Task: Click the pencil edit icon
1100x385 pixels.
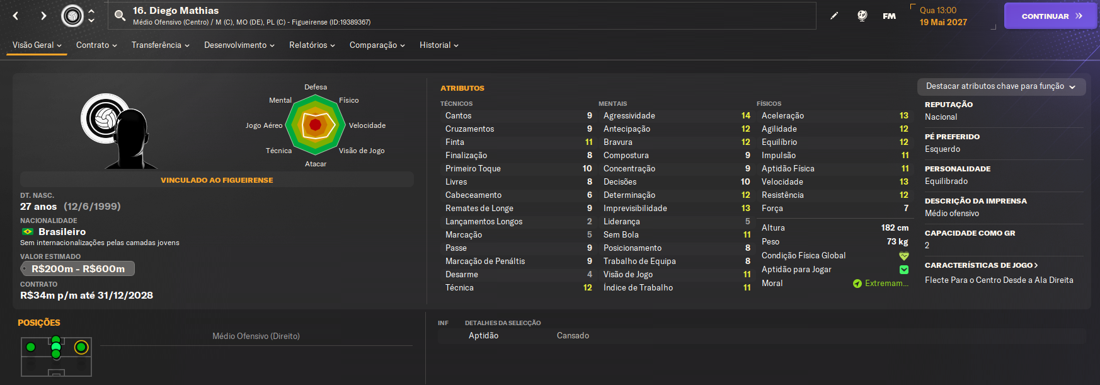Action: click(x=834, y=16)
